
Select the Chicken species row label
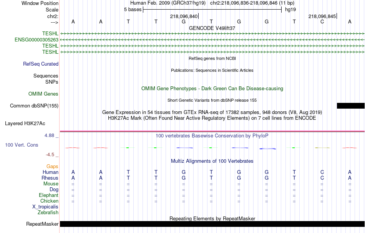point(49,201)
